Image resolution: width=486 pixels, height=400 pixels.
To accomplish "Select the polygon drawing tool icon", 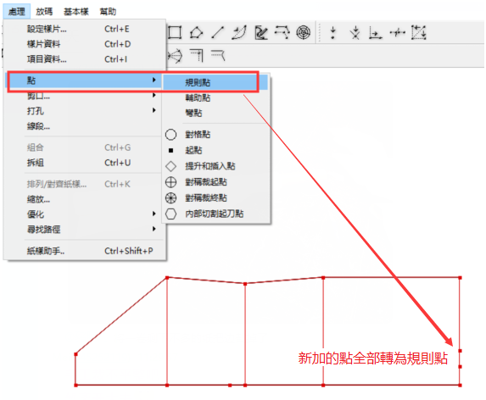I will (197, 32).
